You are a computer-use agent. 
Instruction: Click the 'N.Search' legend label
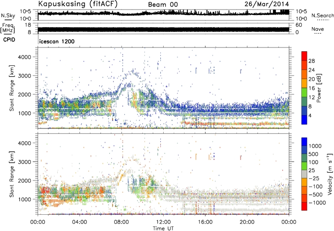pos(322,15)
